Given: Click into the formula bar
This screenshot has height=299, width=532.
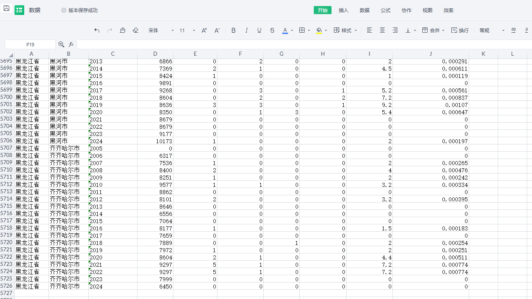Looking at the screenshot, I should (x=304, y=44).
